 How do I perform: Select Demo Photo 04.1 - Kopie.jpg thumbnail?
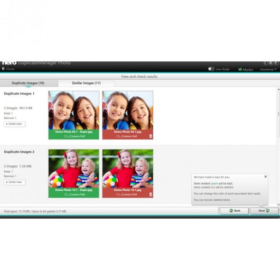pos(74,110)
